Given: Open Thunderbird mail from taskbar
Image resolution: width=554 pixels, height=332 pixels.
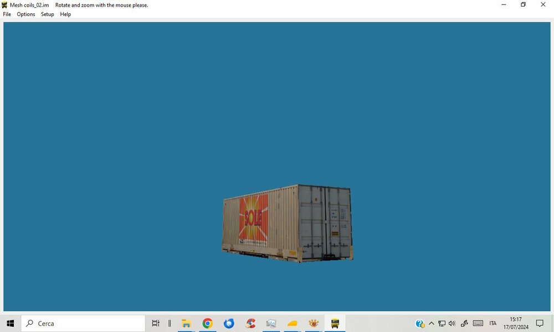Looking at the screenshot, I should [x=229, y=323].
